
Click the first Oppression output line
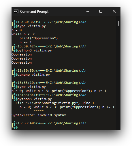click(x=22, y=54)
